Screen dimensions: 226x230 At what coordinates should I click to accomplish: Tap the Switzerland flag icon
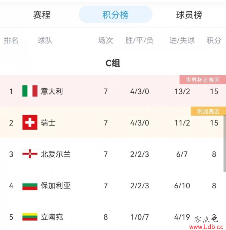click(x=30, y=122)
